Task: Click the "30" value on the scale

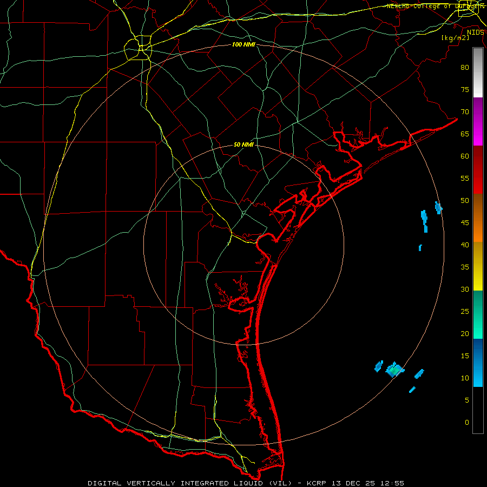Action: tap(465, 289)
